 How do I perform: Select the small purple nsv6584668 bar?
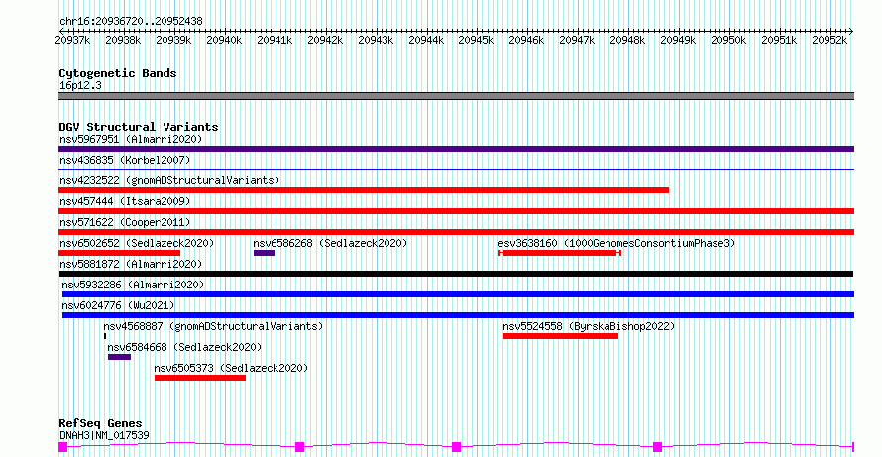tap(119, 357)
